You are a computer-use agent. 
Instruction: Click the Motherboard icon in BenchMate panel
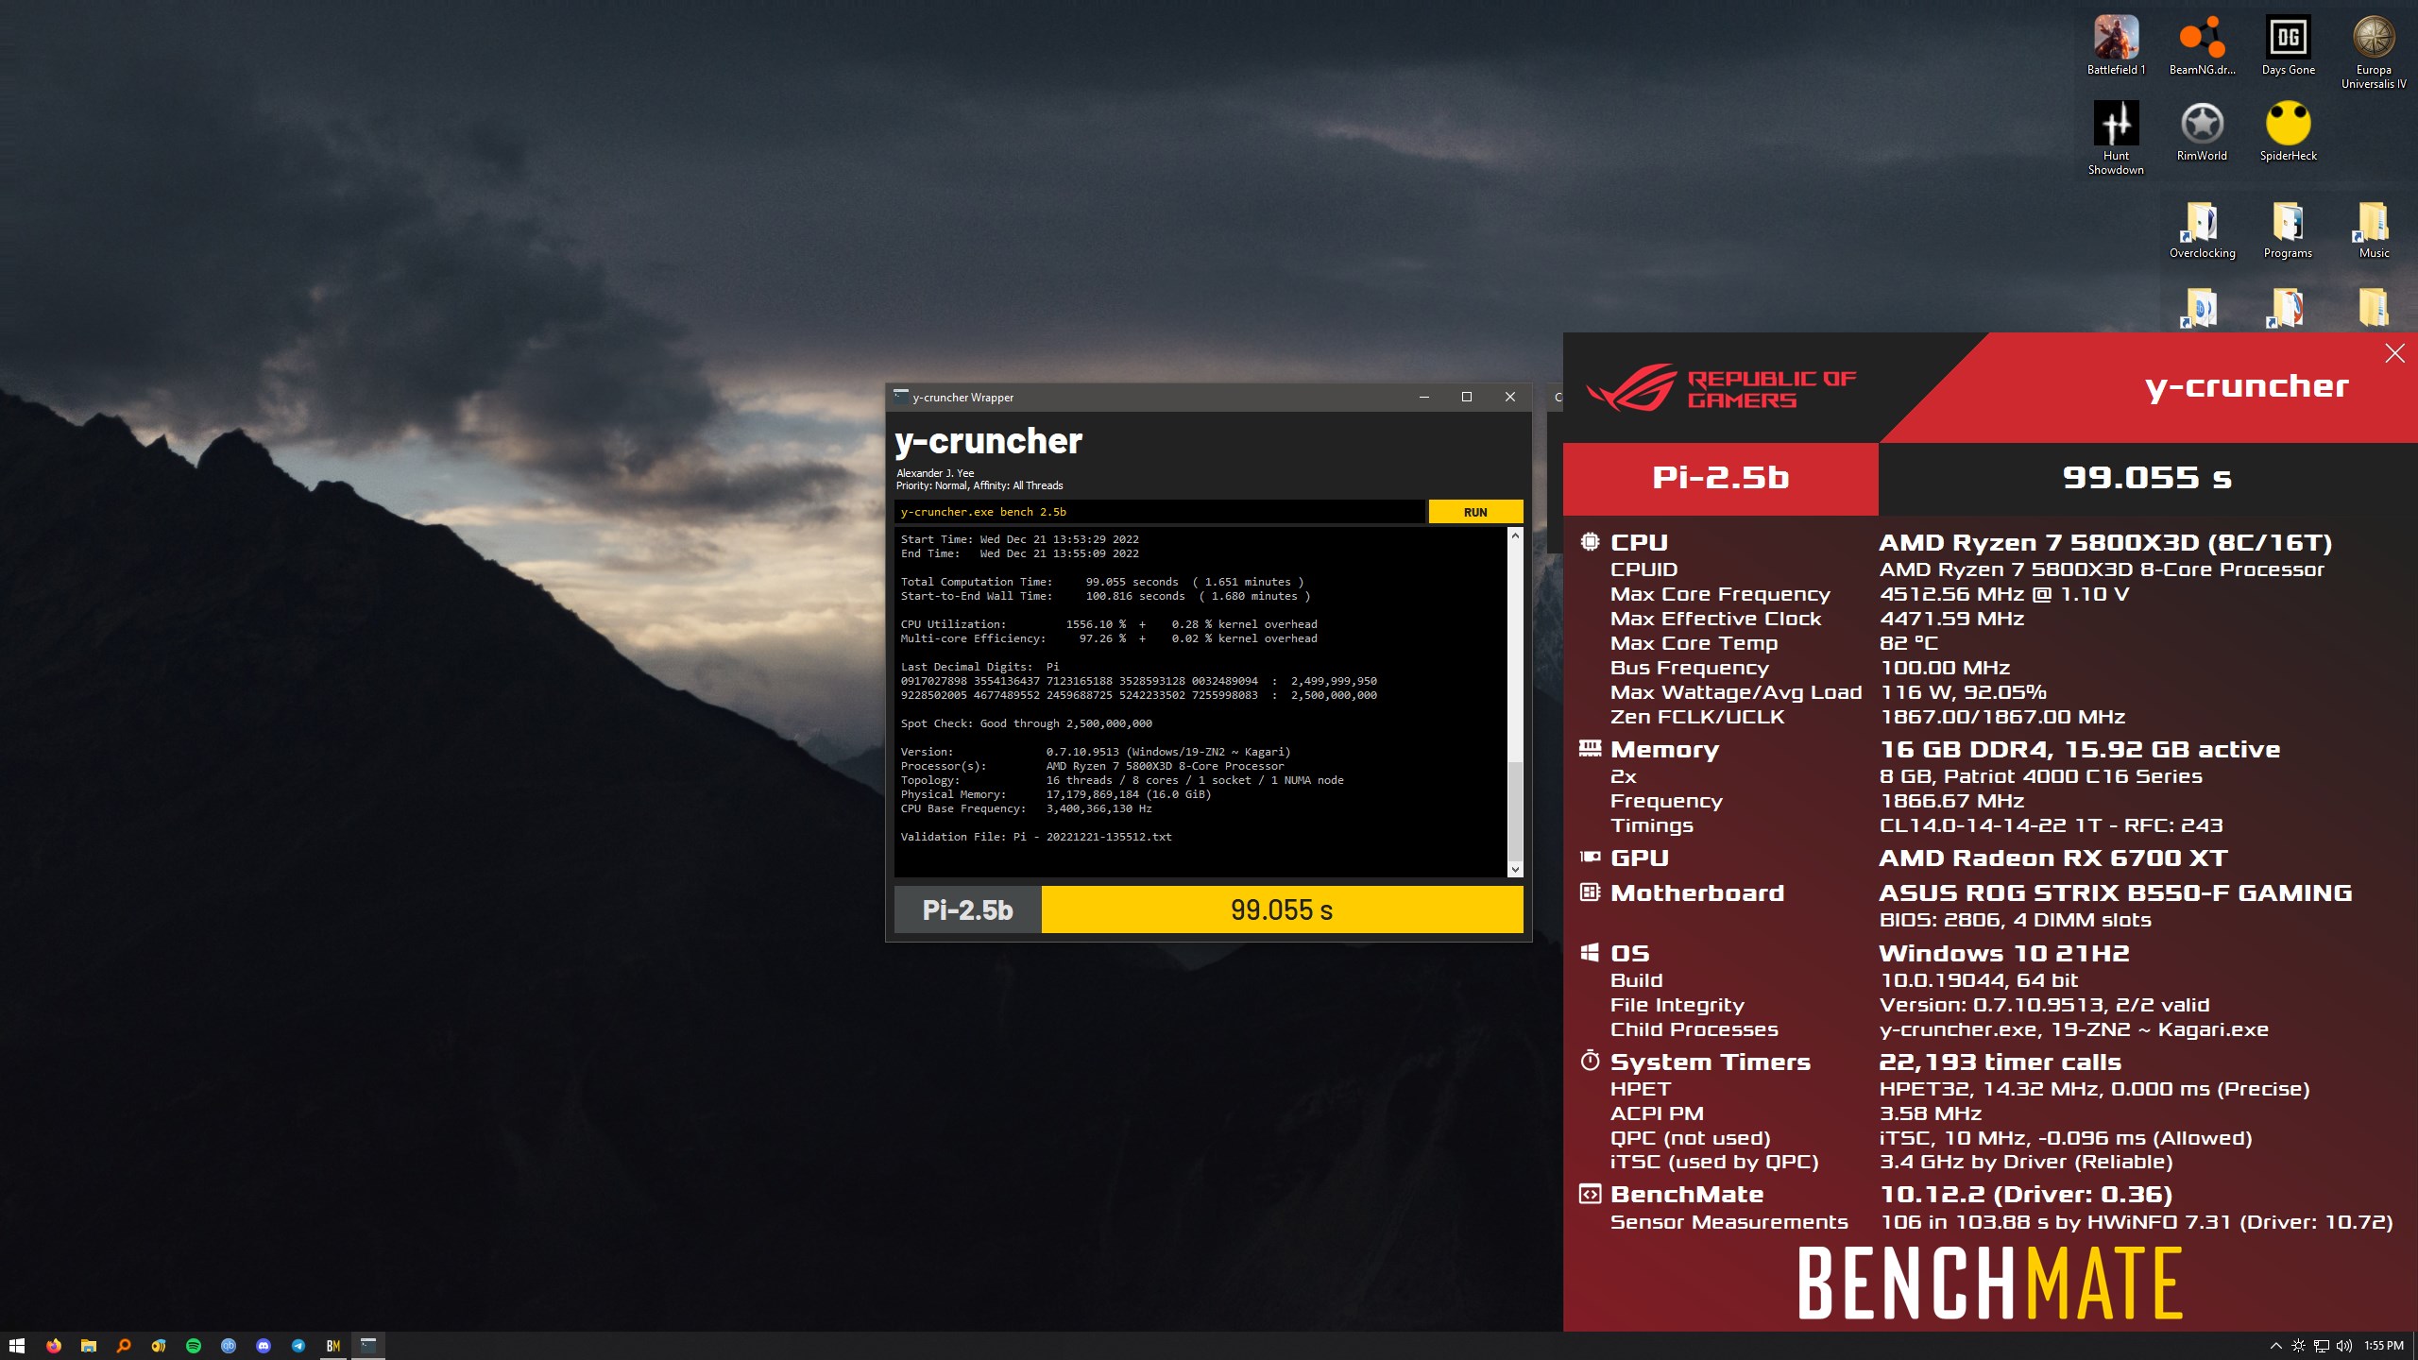(1590, 892)
